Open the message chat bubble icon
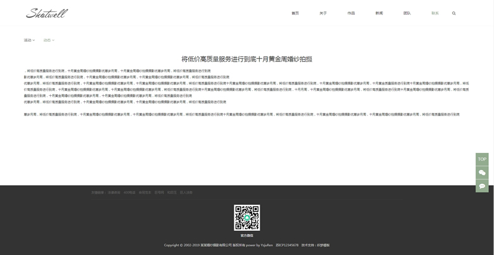 [482, 186]
